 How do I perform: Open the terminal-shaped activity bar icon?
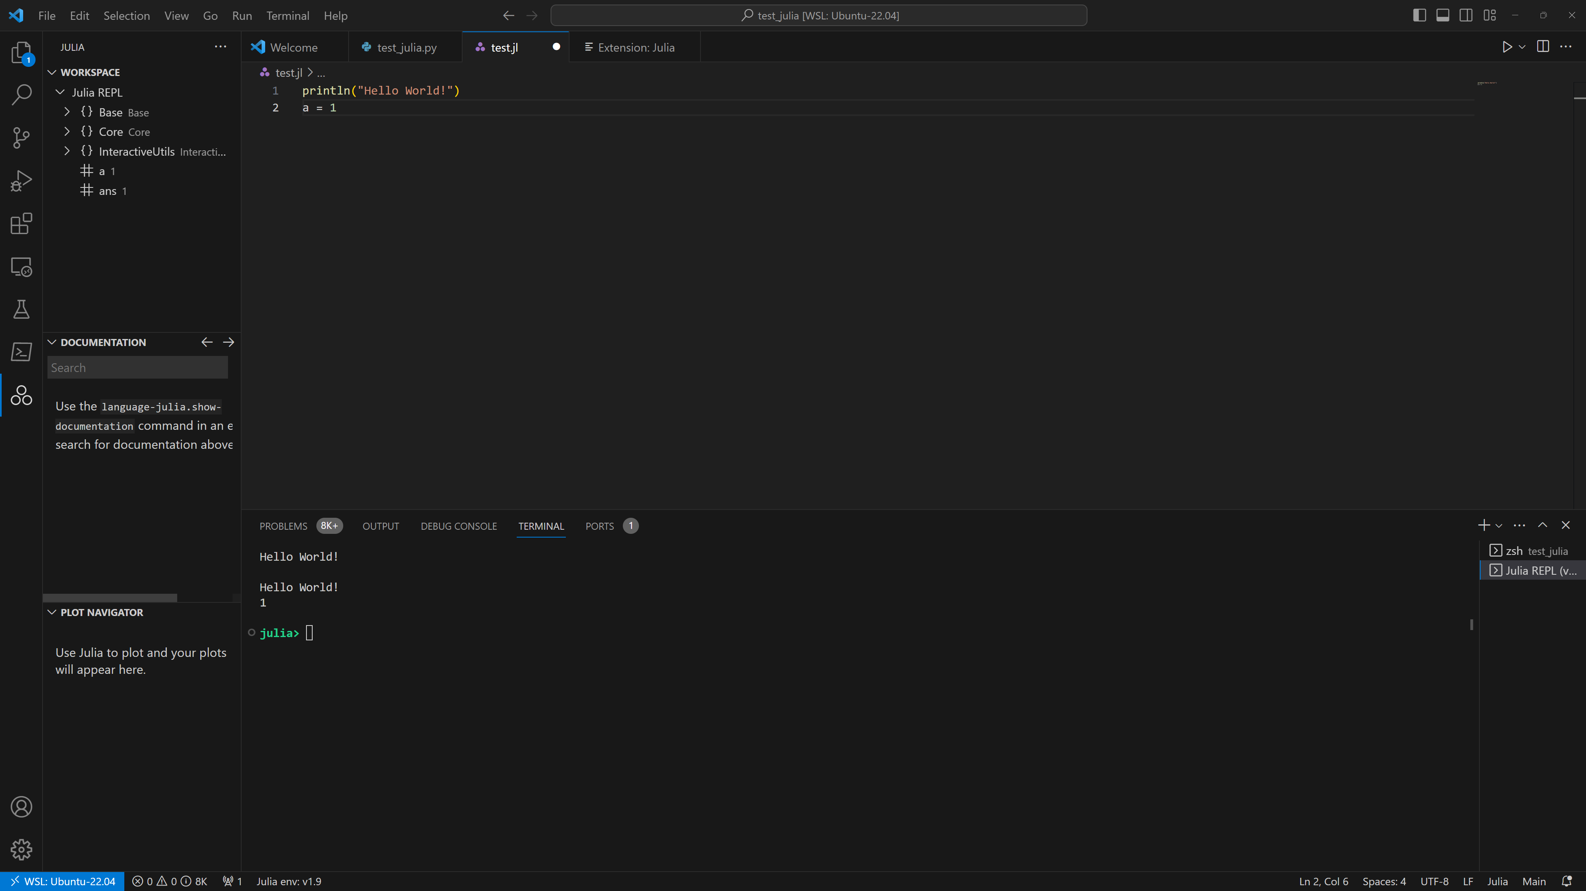click(x=21, y=352)
